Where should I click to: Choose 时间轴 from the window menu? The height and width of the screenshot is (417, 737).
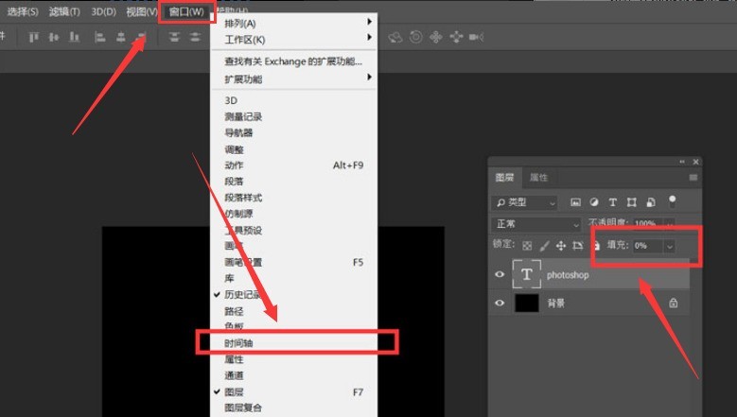[x=293, y=343]
